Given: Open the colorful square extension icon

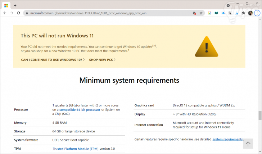Looking at the screenshot, I should point(209,13).
